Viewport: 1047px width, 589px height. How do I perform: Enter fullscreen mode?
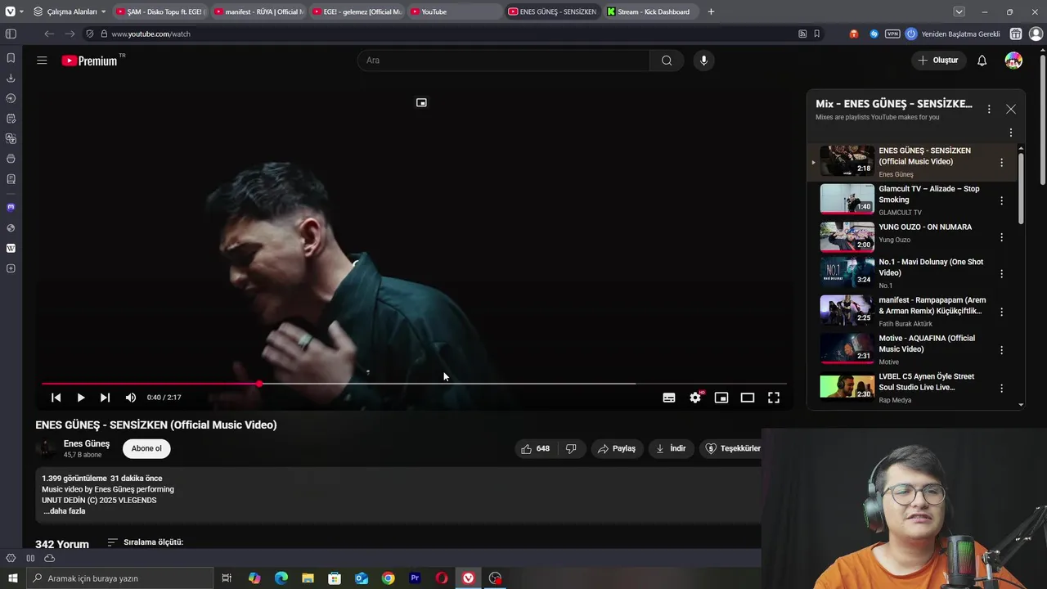click(x=774, y=398)
